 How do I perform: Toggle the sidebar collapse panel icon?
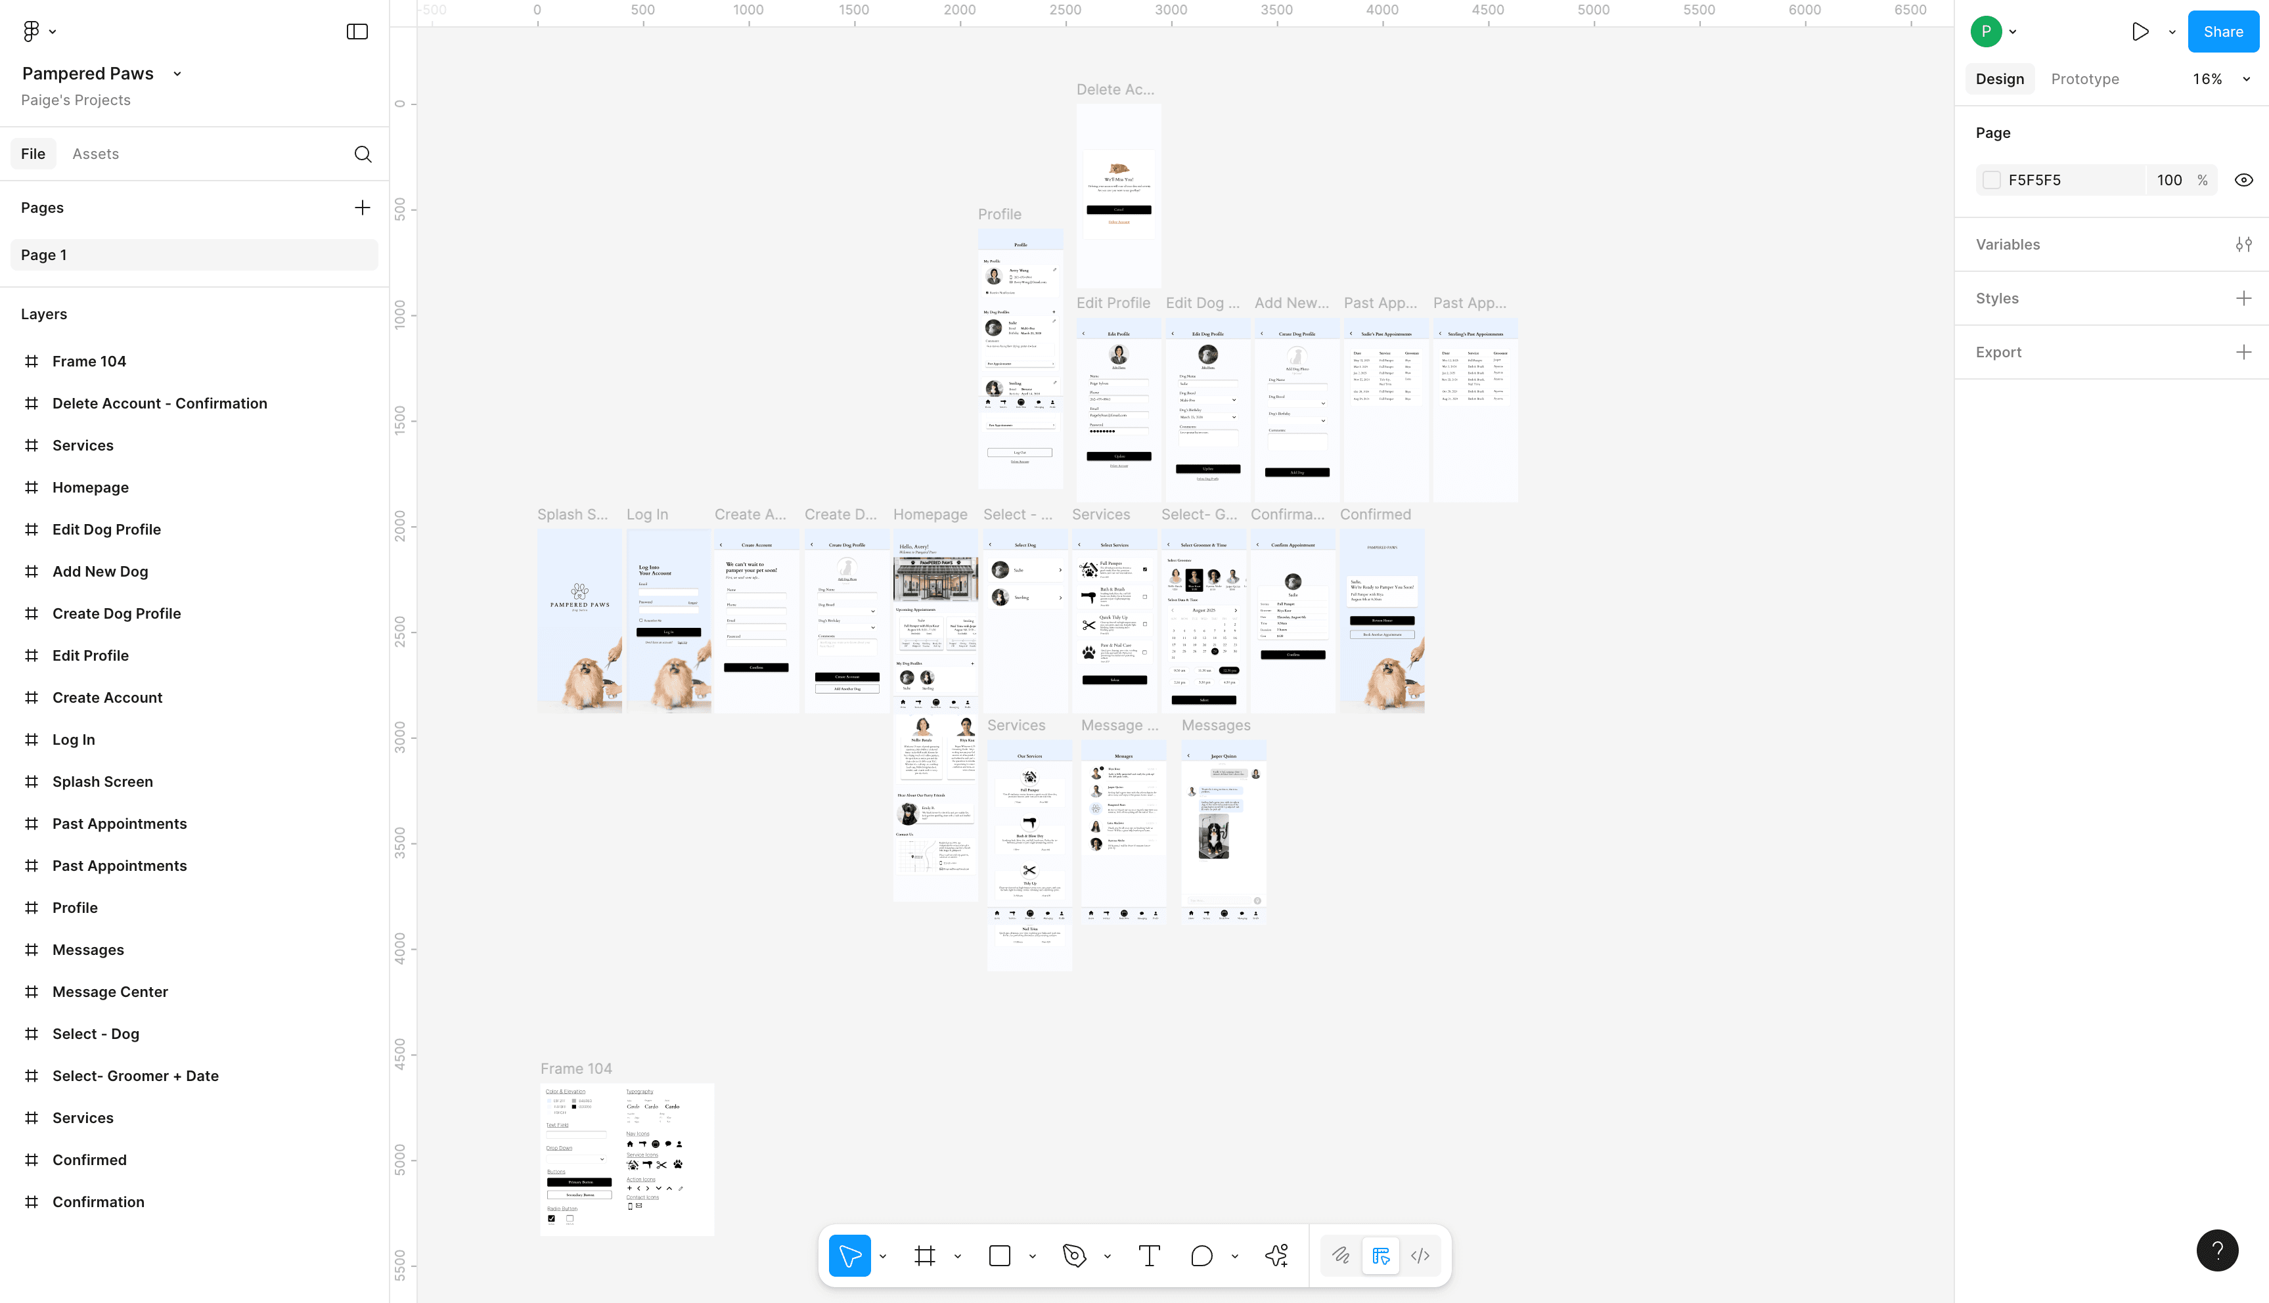click(357, 32)
